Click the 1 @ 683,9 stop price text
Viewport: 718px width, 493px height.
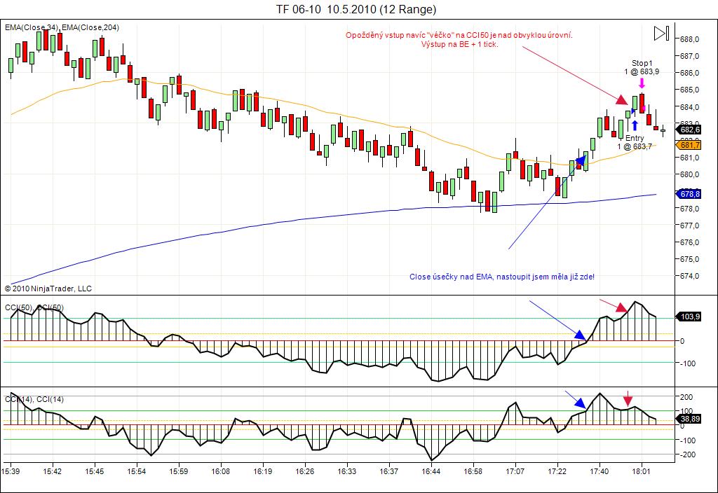point(642,72)
